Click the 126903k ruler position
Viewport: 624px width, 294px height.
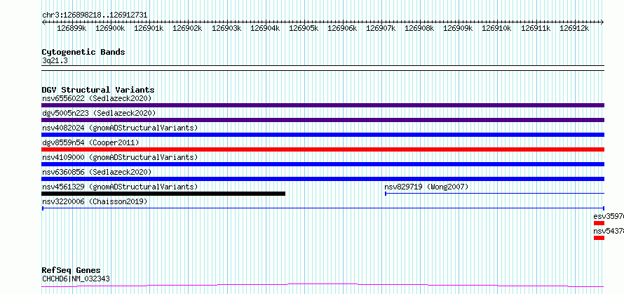click(226, 29)
